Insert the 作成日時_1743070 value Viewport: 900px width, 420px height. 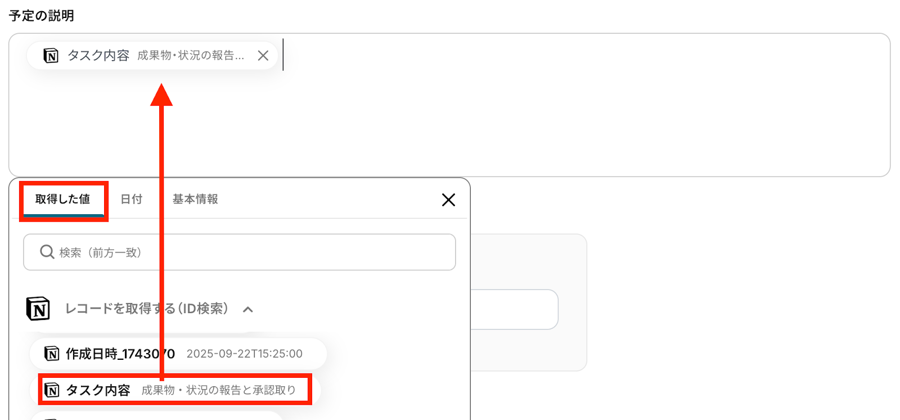click(178, 354)
